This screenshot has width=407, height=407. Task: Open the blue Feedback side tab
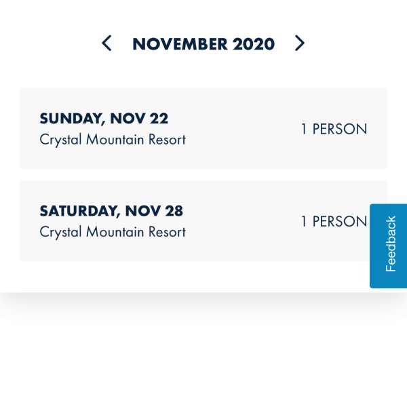click(x=388, y=246)
